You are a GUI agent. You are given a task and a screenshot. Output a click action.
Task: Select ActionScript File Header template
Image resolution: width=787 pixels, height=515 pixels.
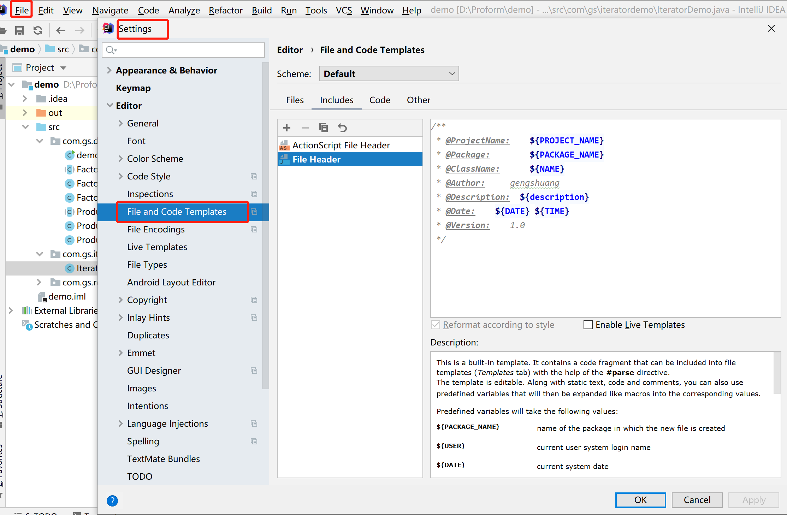click(x=341, y=145)
